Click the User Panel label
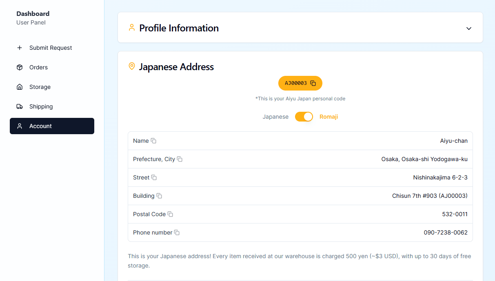 click(x=31, y=22)
